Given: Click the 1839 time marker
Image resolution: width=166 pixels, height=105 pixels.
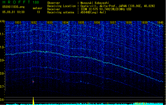Looking at the screenshot, I should click(145, 23).
